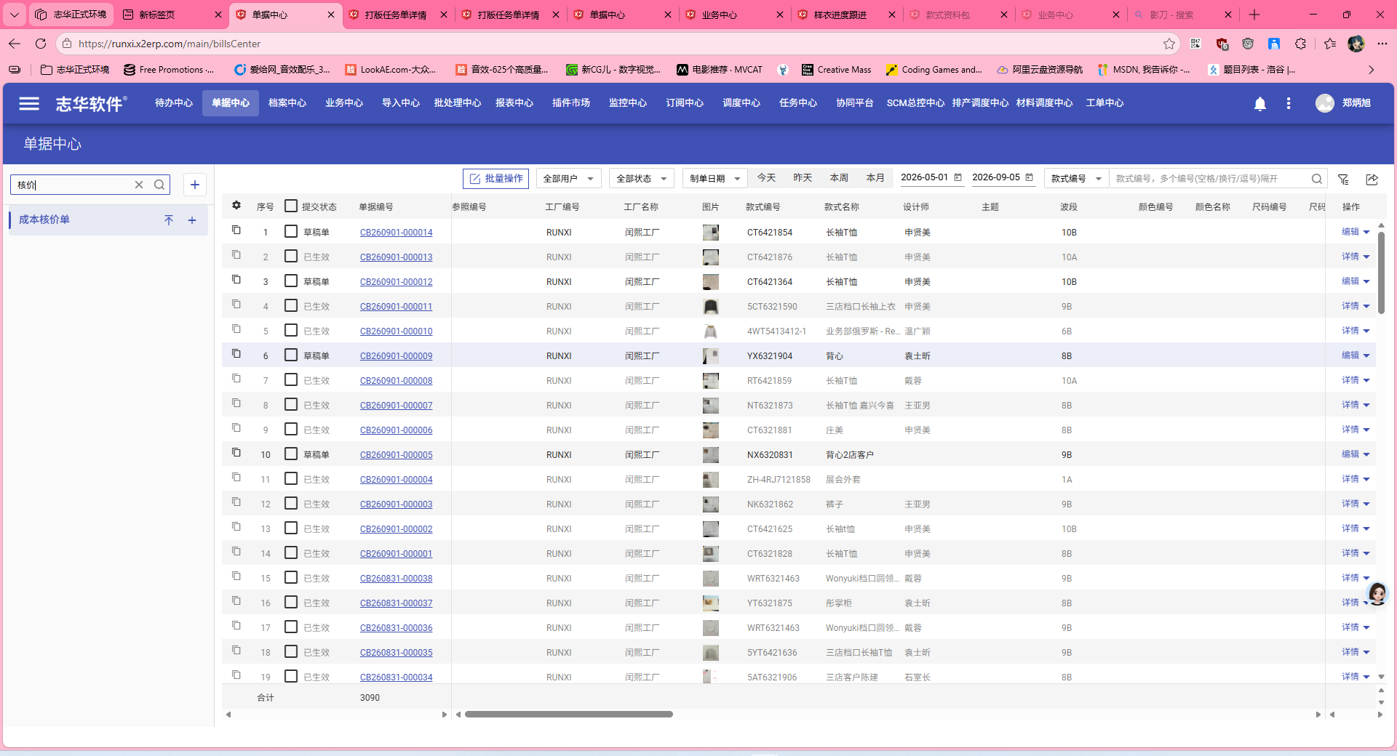Viewport: 1397px width, 756px height.
Task: Click the browser favorite star icon in address bar
Action: pos(1169,44)
